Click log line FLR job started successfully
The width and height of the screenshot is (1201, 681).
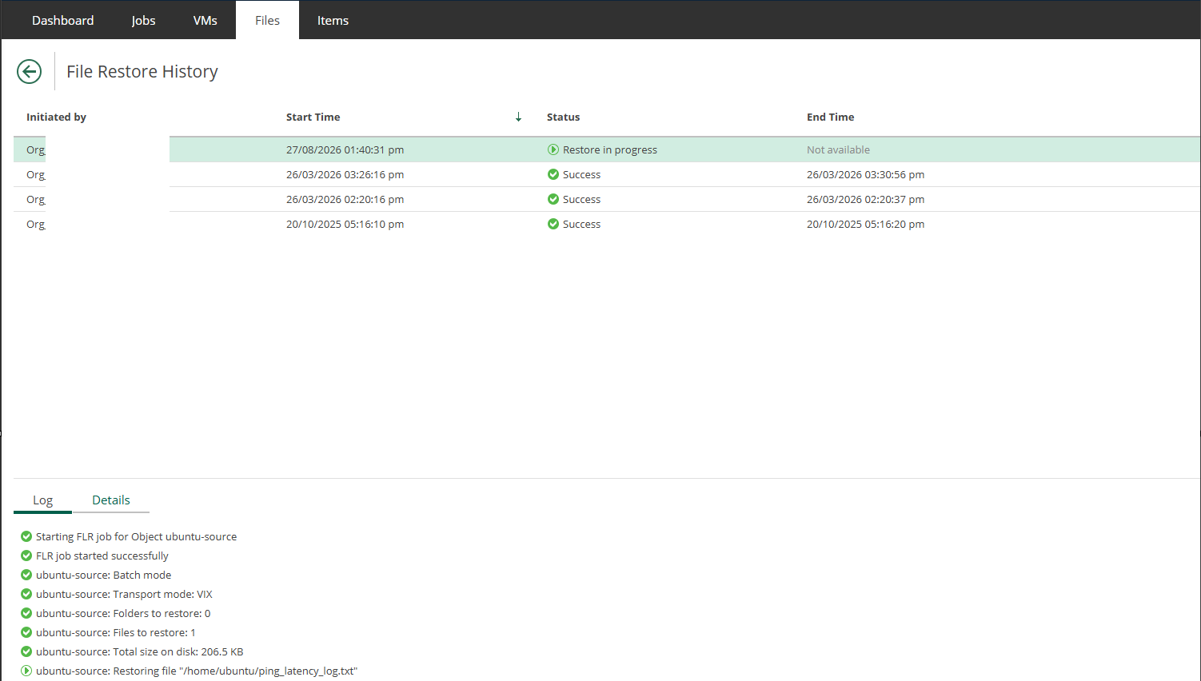pos(102,556)
